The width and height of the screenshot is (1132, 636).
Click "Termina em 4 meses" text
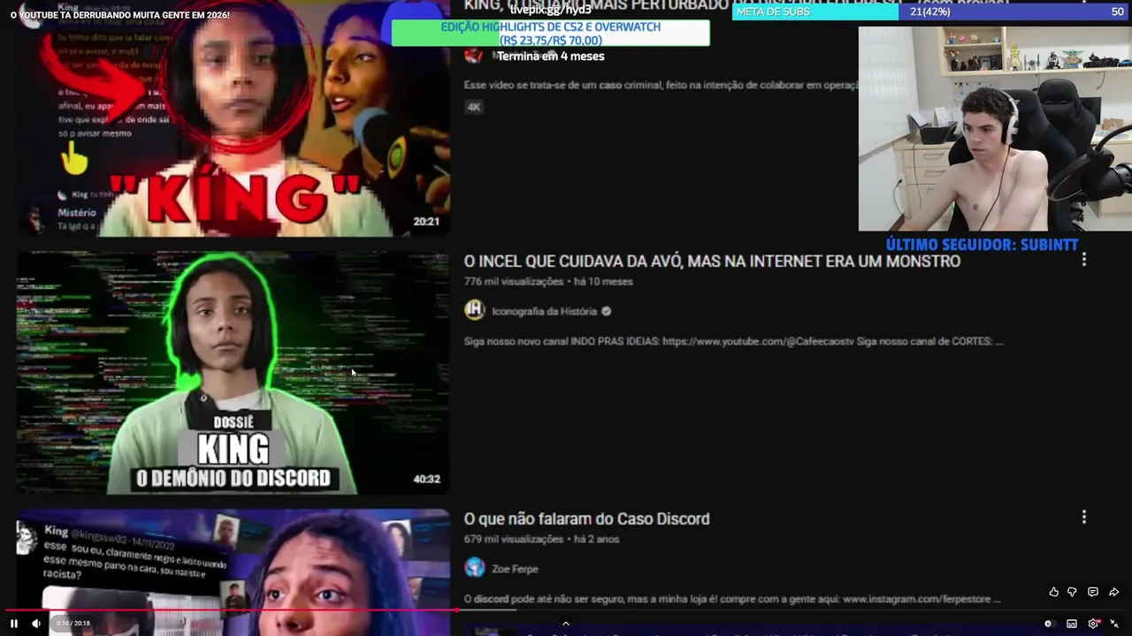point(550,56)
